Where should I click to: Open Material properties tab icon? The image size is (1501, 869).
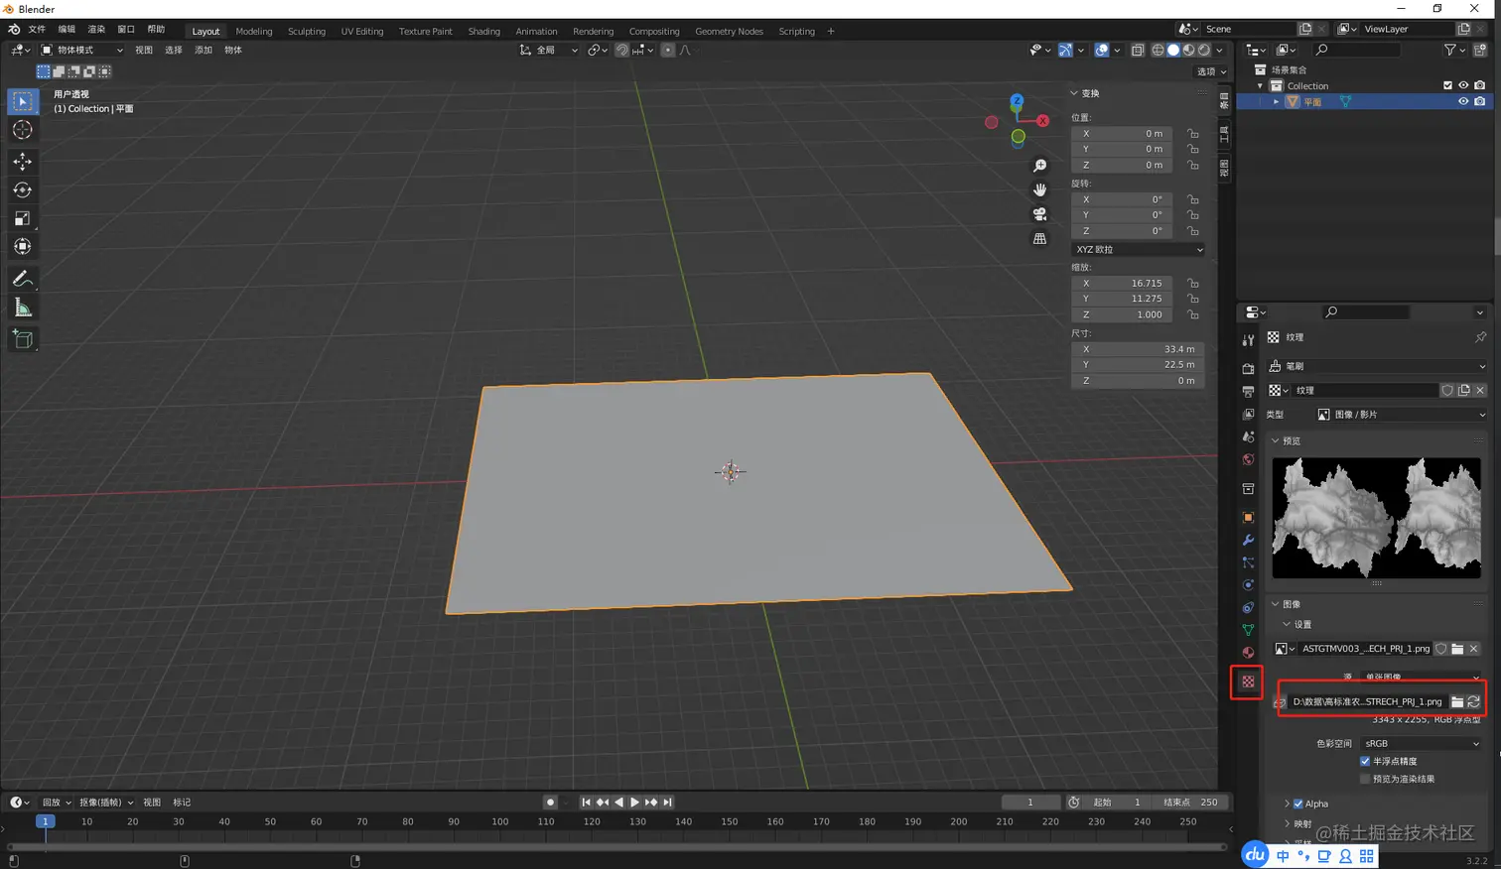[1248, 653]
